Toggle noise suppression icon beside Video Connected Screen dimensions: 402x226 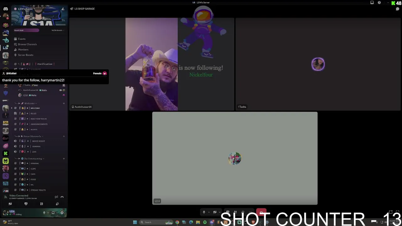56,197
